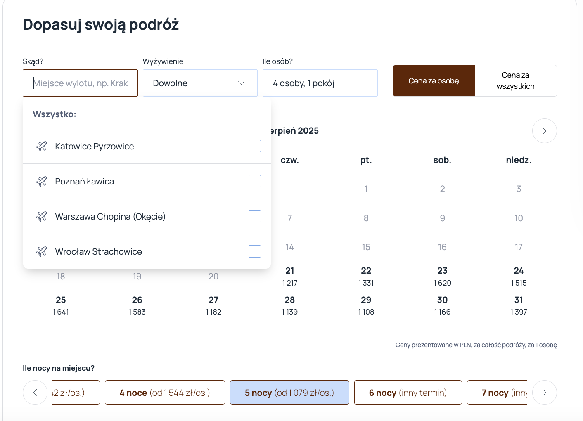Click the 'pt.' weekday header
Image resolution: width=583 pixels, height=421 pixels.
pyautogui.click(x=366, y=160)
